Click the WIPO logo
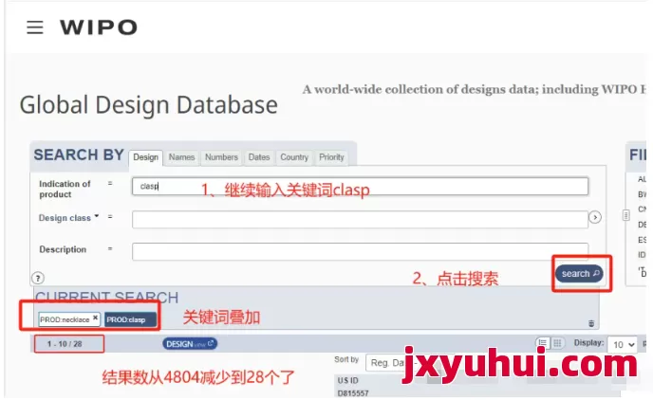 coord(99,27)
